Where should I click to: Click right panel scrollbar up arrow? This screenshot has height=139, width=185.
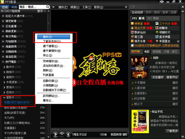click(x=183, y=11)
